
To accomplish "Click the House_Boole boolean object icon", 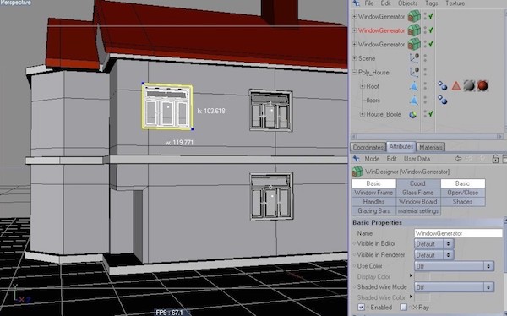I will pyautogui.click(x=413, y=115).
